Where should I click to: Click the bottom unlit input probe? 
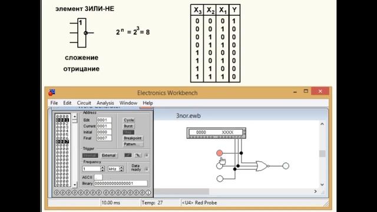pyautogui.click(x=220, y=178)
